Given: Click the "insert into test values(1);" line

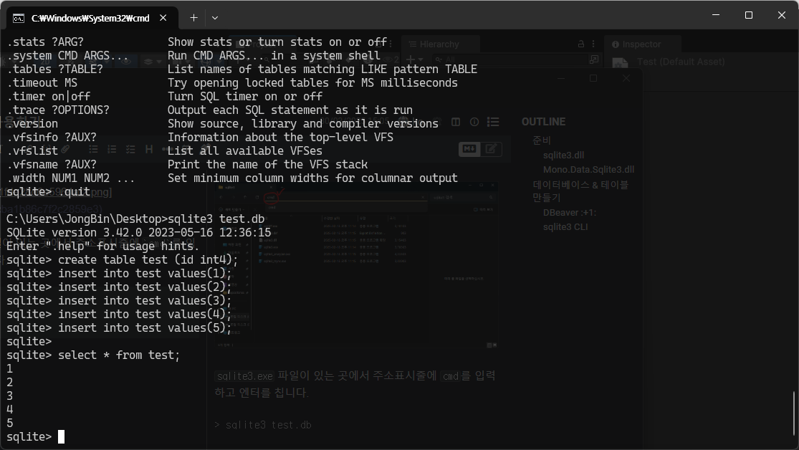Looking at the screenshot, I should point(119,274).
